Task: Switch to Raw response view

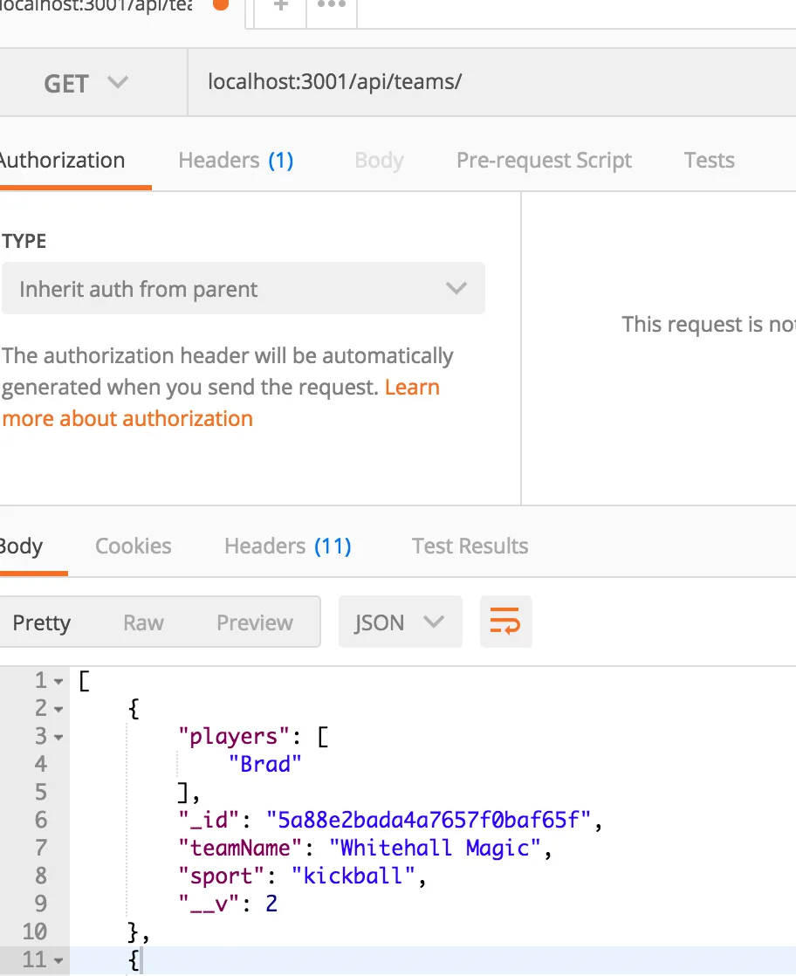Action: point(143,622)
